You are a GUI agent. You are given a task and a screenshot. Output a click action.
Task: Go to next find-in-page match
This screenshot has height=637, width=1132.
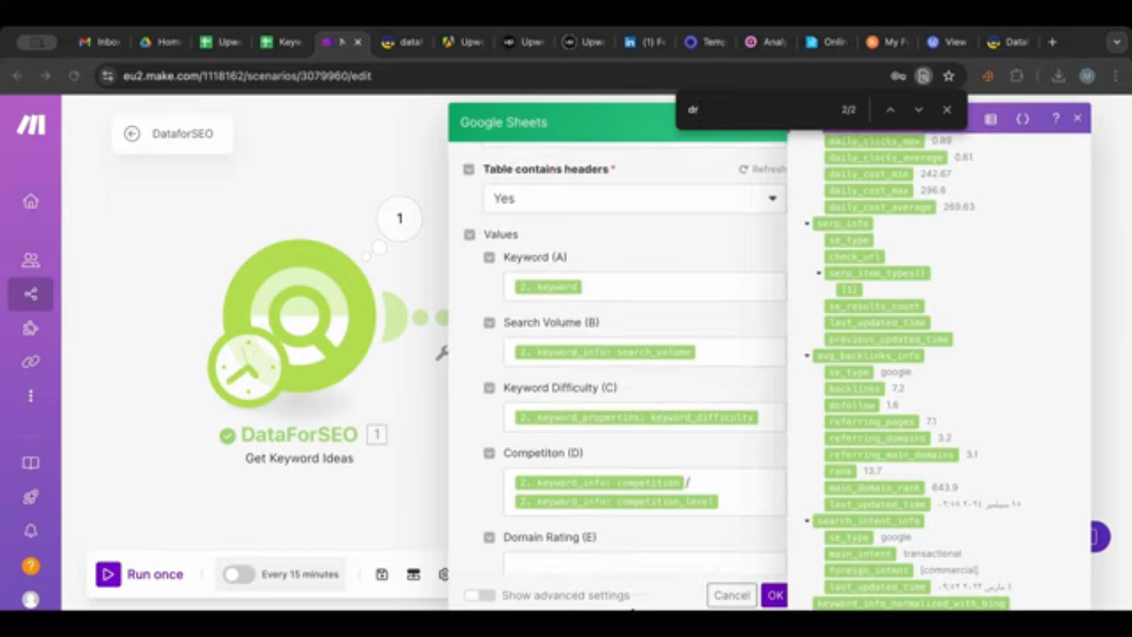(x=919, y=110)
